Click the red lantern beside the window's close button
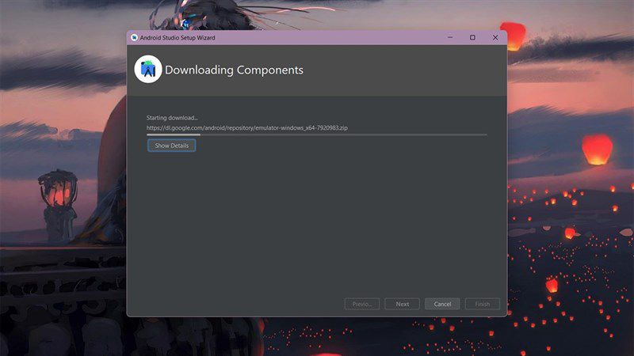 513,36
